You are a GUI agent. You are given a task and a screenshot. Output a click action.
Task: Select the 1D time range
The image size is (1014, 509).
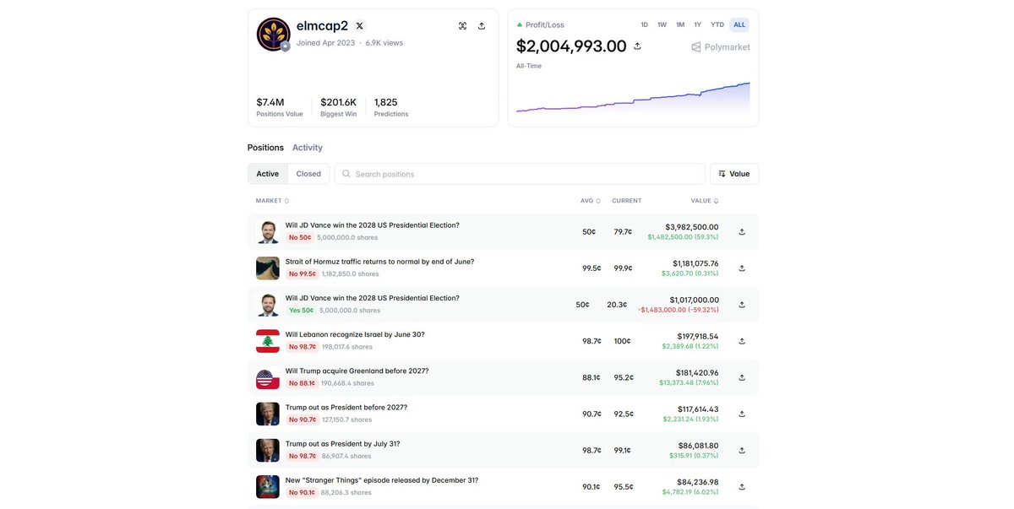(x=645, y=24)
